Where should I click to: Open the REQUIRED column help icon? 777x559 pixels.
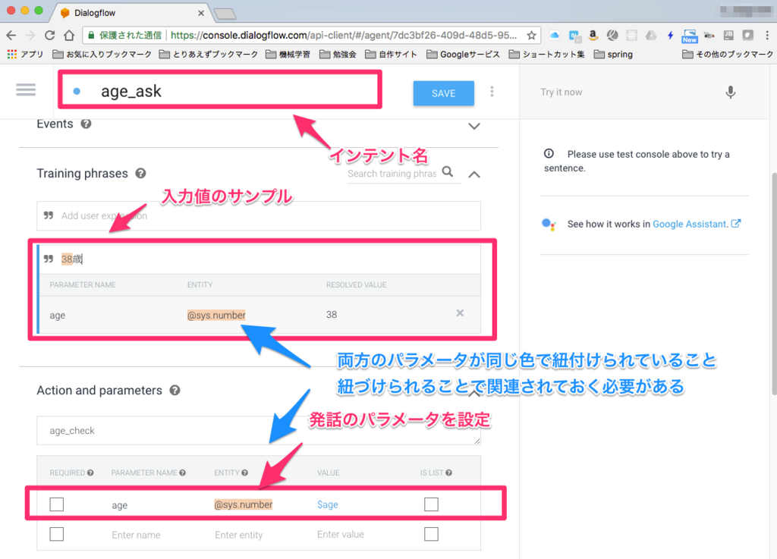(x=90, y=473)
